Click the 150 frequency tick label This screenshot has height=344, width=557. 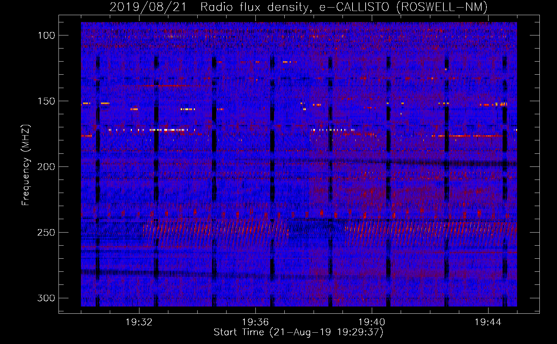click(x=46, y=101)
